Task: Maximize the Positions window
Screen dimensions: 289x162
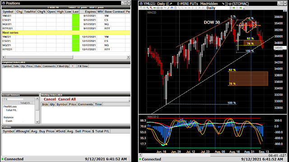Action: [126, 3]
